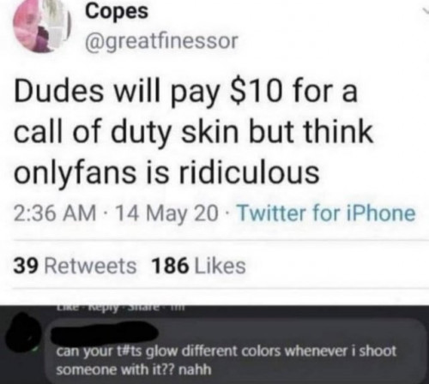Image resolution: width=429 pixels, height=384 pixels.
Task: Open the @greatfinessor handle link
Action: pyautogui.click(x=161, y=41)
